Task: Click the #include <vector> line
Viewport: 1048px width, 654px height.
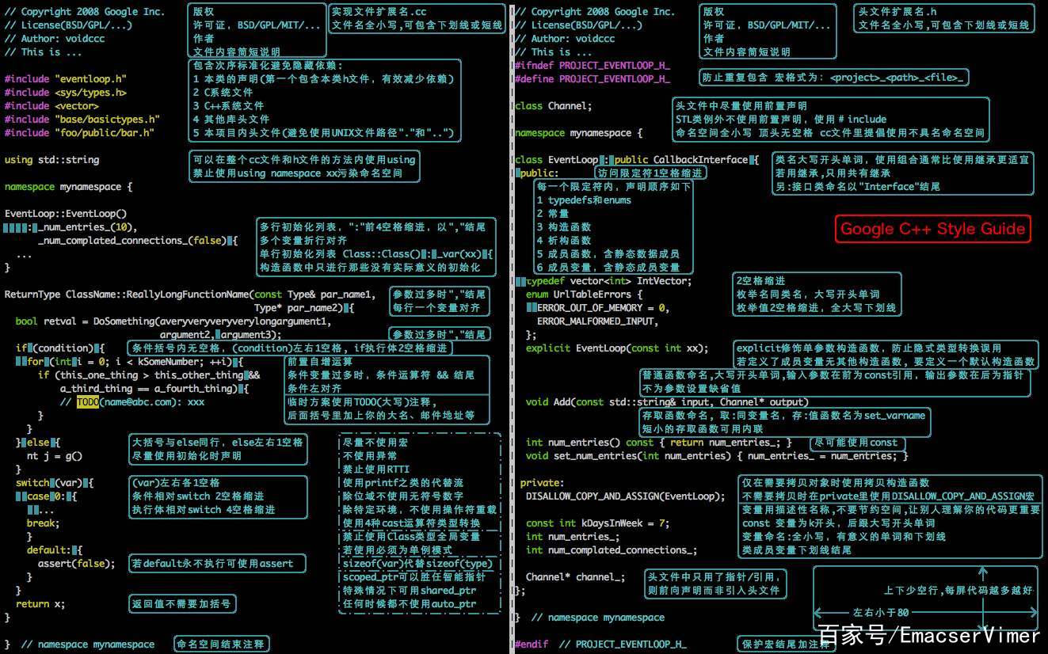Action: coord(51,106)
